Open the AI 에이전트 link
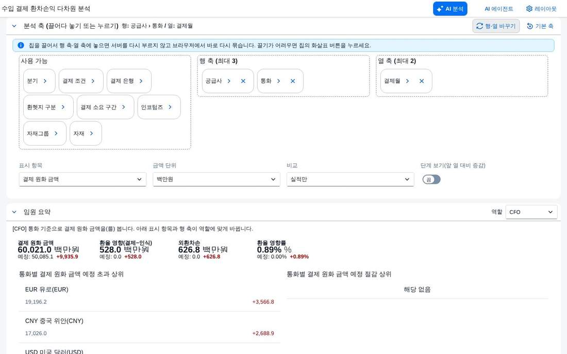 498,9
